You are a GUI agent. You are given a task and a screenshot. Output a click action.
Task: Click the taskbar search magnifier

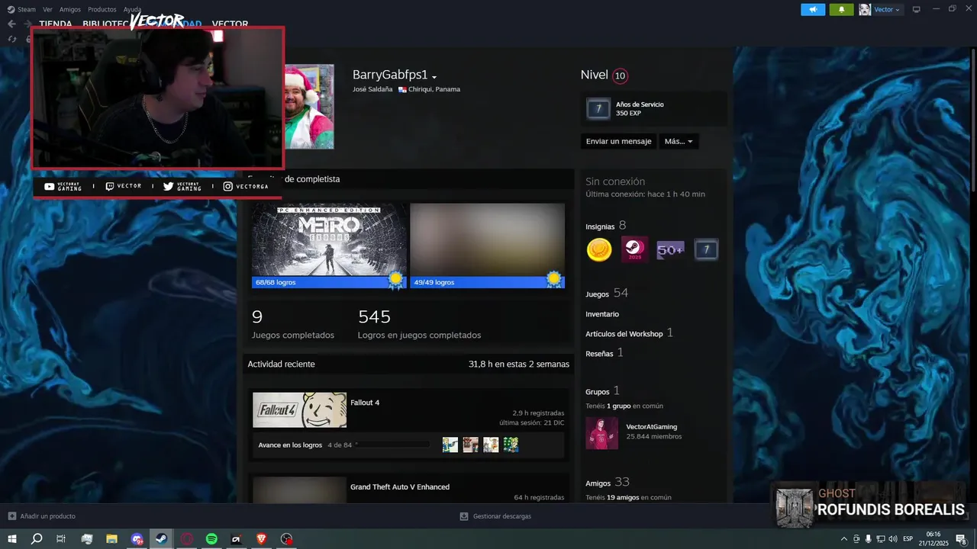pos(37,538)
